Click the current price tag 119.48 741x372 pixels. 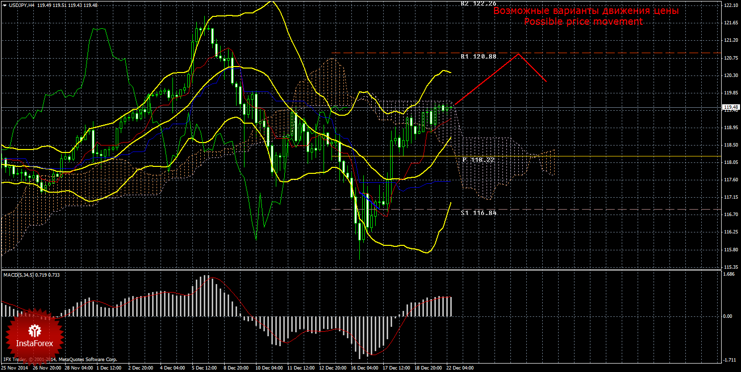pos(730,107)
